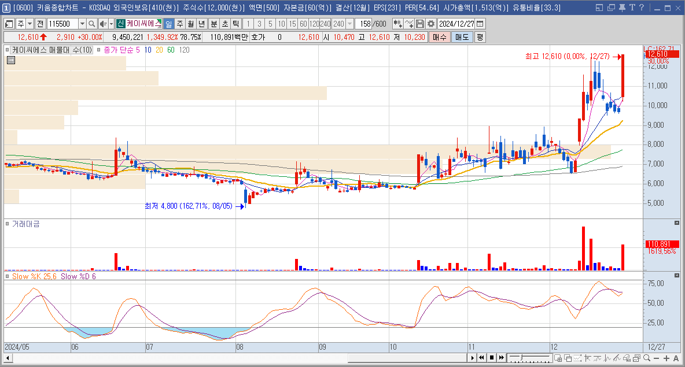
Task: Click the 매수 buy button
Action: [440, 37]
